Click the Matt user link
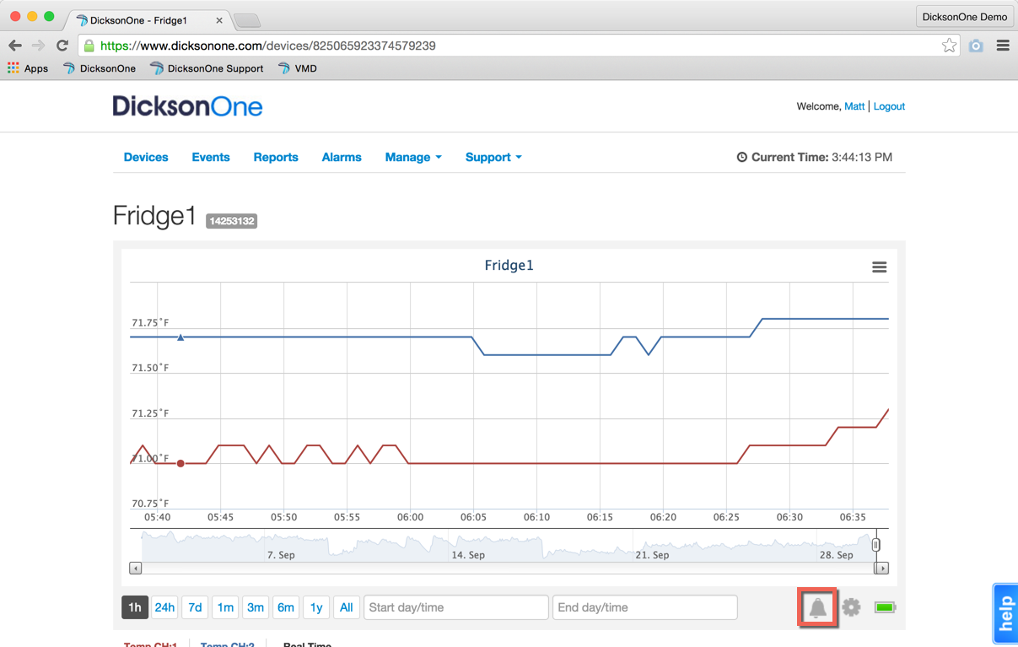Viewport: 1018px width, 647px height. pyautogui.click(x=854, y=106)
